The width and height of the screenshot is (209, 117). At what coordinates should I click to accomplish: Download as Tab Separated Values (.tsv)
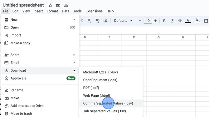[x=111, y=111]
